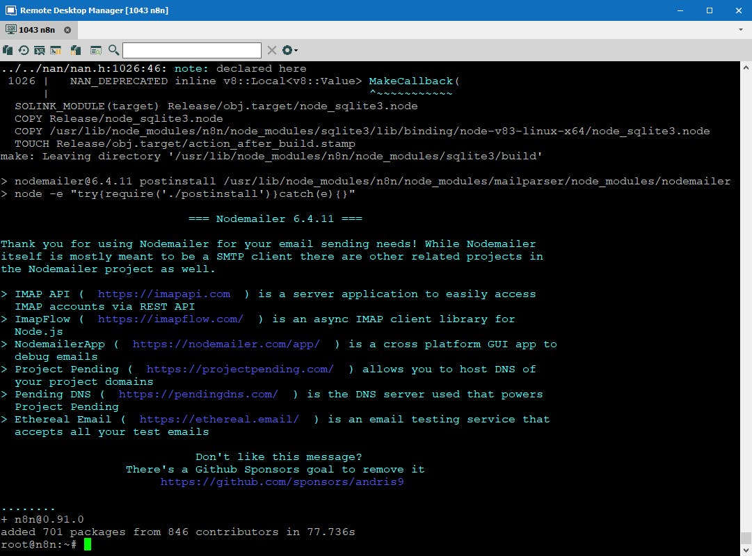
Task: Click the duplicate session window icon
Action: coord(40,50)
